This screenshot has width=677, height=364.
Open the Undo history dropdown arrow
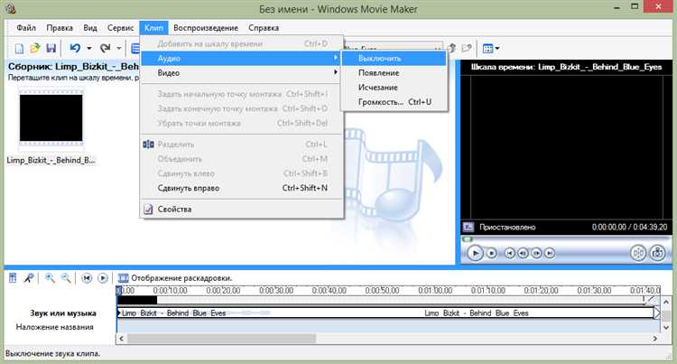click(89, 49)
